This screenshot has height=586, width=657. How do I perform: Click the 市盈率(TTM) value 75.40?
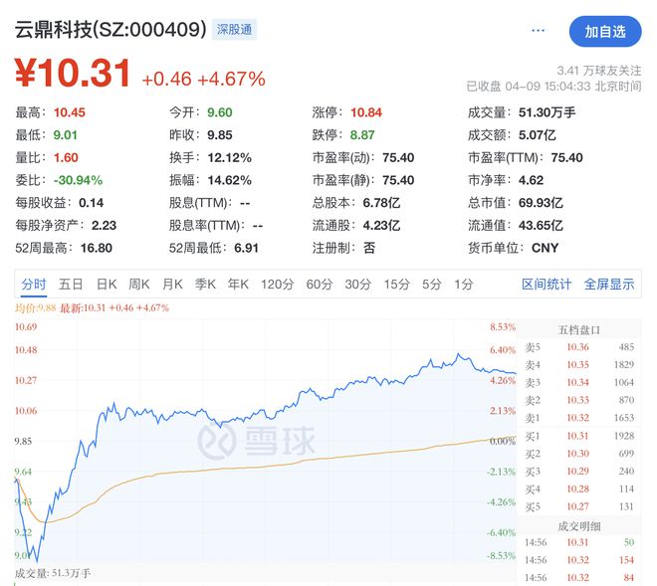pyautogui.click(x=567, y=158)
